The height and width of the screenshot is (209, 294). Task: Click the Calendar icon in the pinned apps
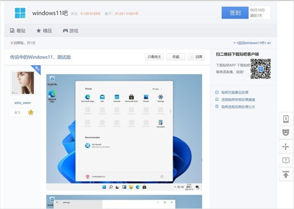117,97
